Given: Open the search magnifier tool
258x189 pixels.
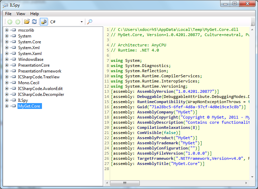Looking at the screenshot, I should (90, 22).
